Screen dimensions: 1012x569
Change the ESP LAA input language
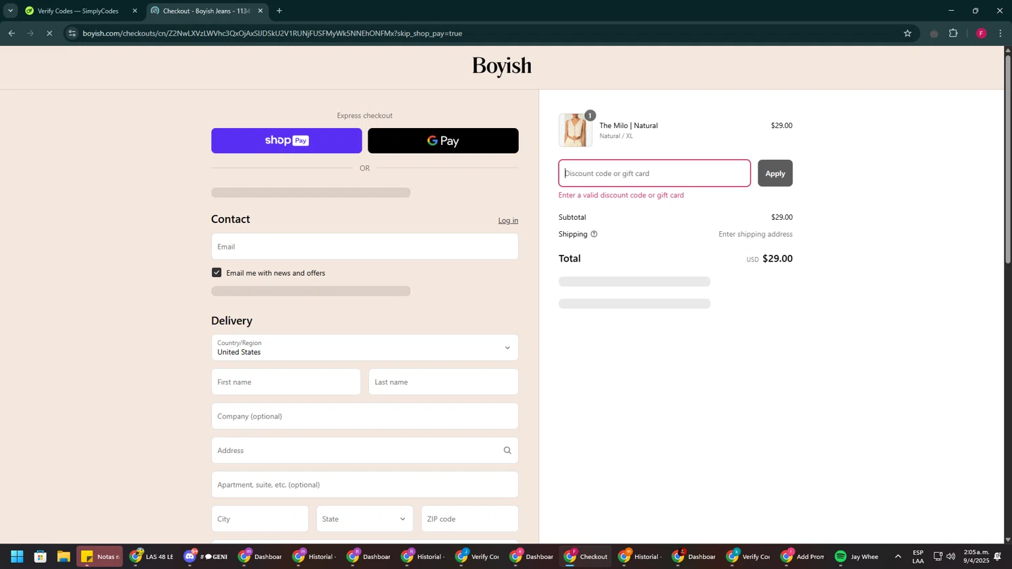tap(918, 557)
